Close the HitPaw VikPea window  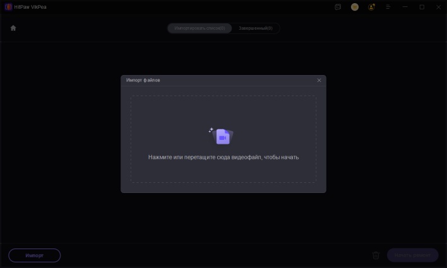(438, 7)
